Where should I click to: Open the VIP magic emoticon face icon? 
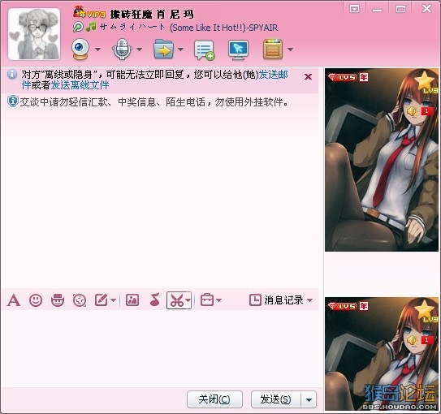[58, 300]
